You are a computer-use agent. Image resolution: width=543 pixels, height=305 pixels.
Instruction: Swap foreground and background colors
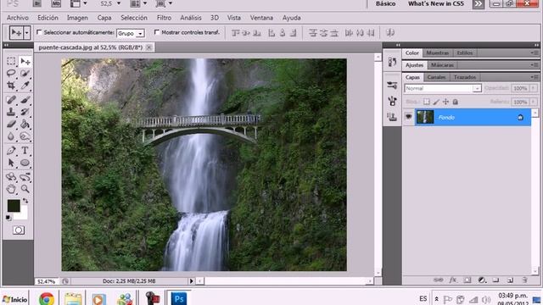click(x=25, y=201)
